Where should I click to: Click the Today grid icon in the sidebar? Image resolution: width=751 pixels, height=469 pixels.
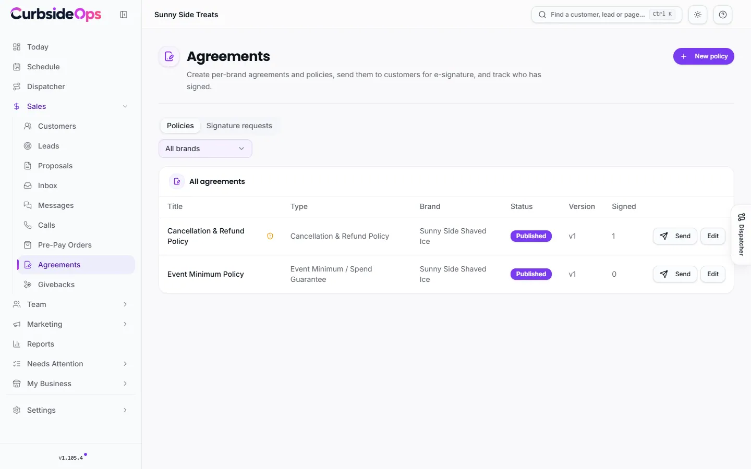[x=17, y=47]
